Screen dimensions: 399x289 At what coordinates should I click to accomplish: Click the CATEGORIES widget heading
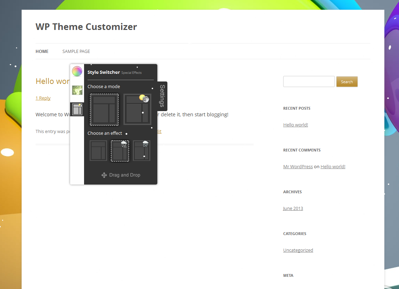(x=295, y=234)
